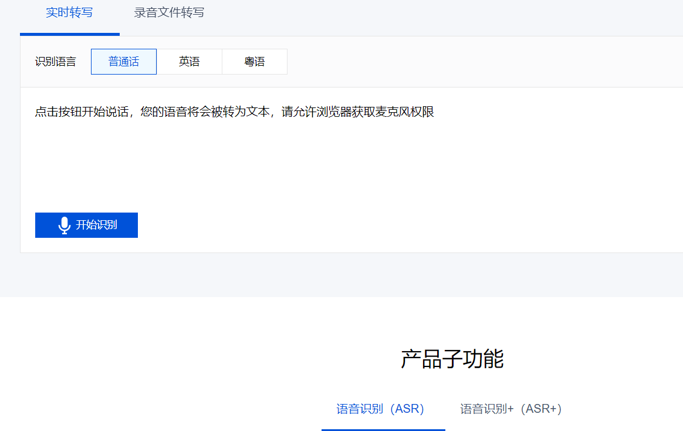Click the blue underline under 语音识别（ASR）
The width and height of the screenshot is (683, 431).
[x=383, y=429]
